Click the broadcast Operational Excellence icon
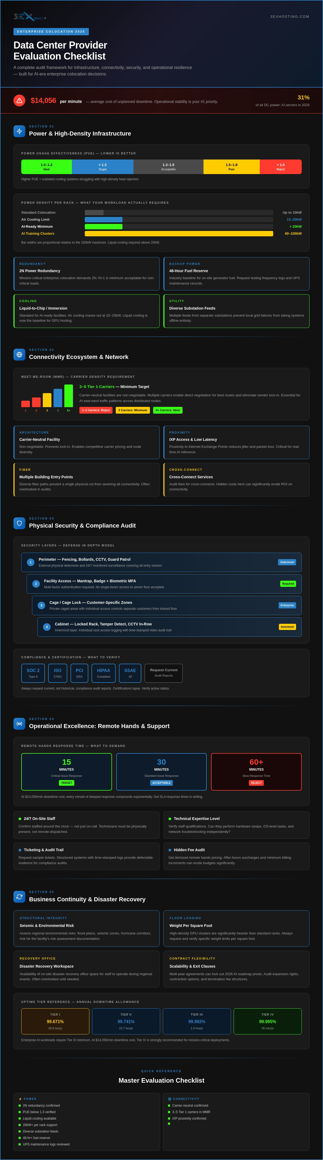323x1160 pixels. pyautogui.click(x=19, y=724)
